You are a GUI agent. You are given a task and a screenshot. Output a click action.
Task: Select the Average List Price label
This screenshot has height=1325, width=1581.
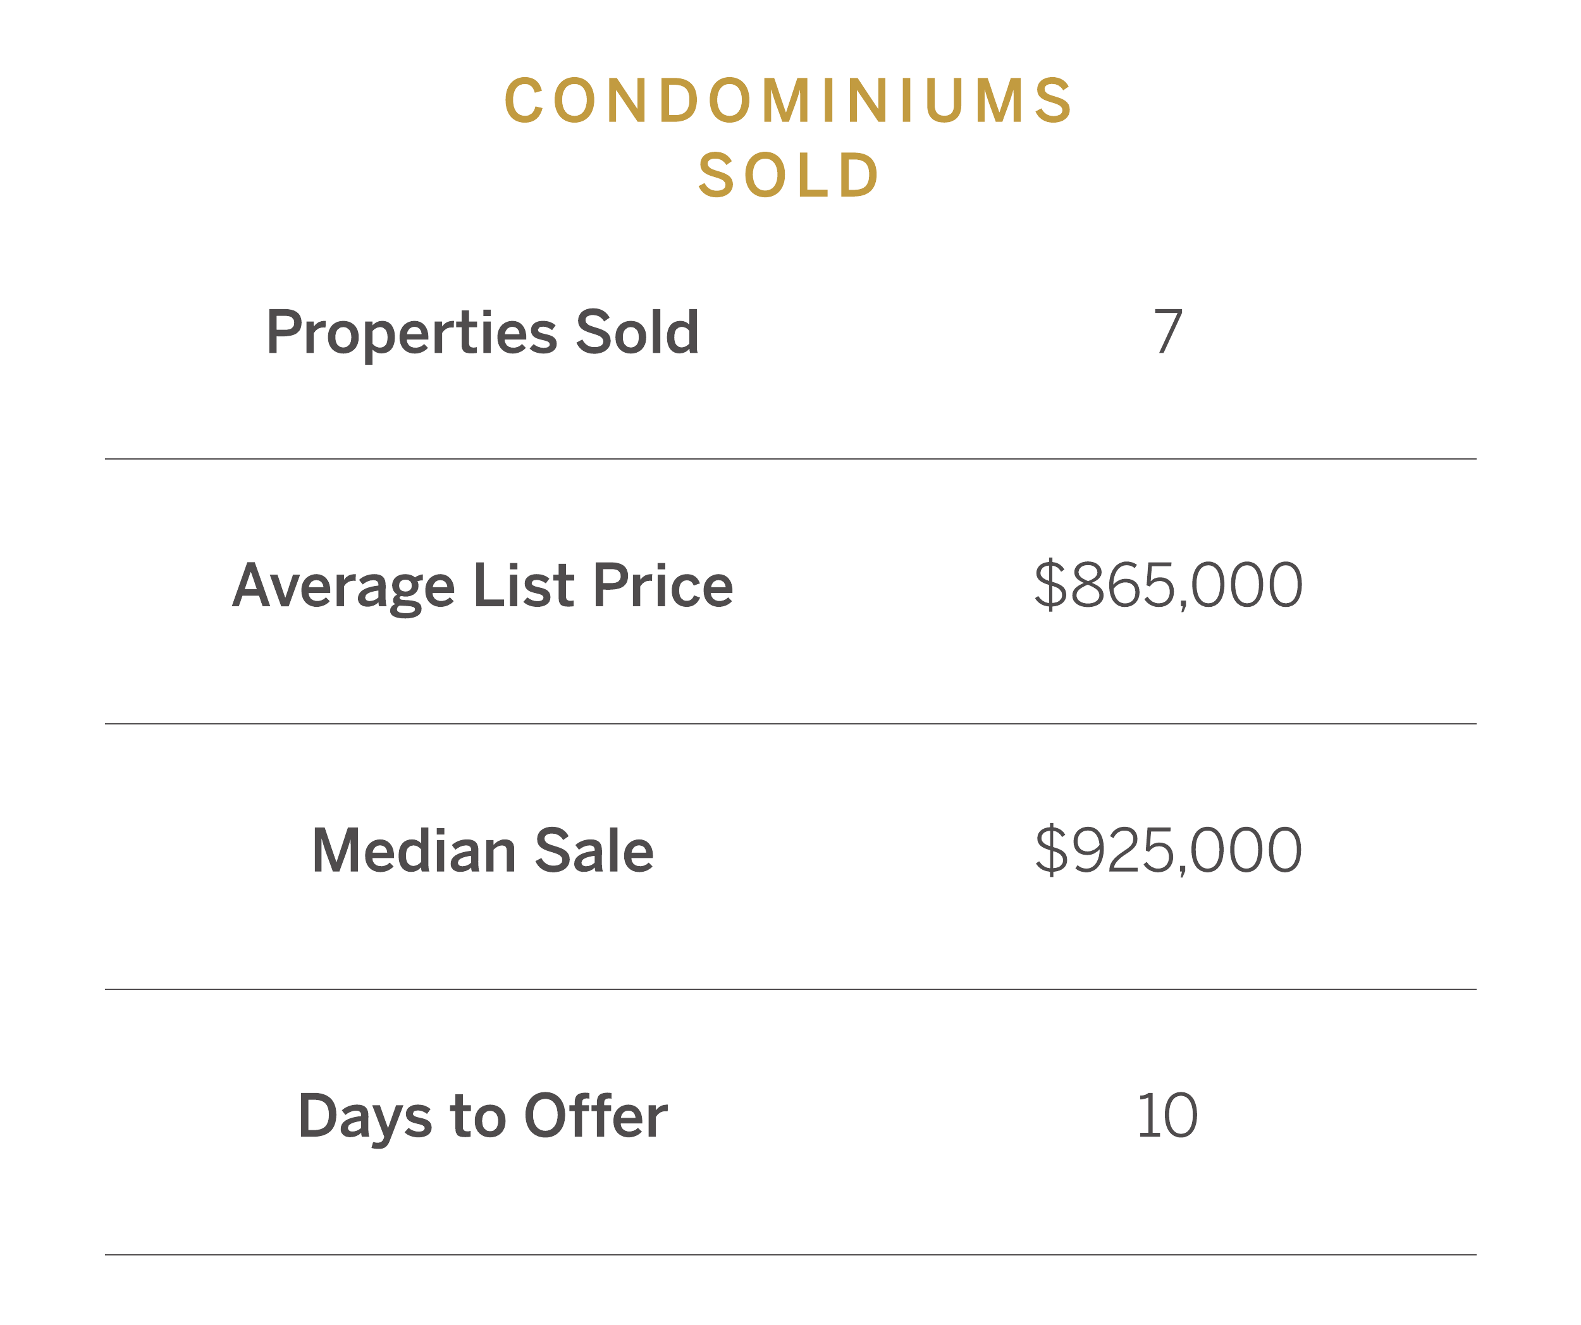pos(483,587)
